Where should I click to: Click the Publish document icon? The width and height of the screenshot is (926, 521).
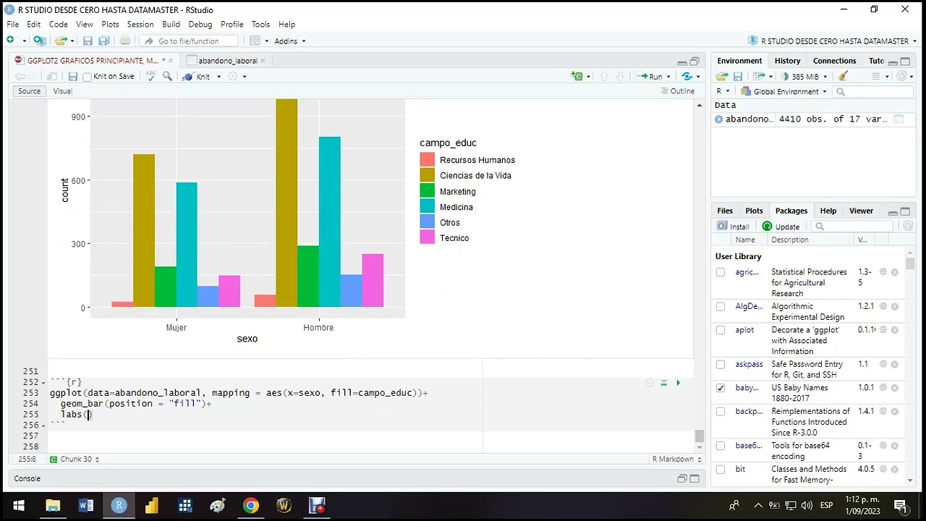pyautogui.click(x=687, y=76)
